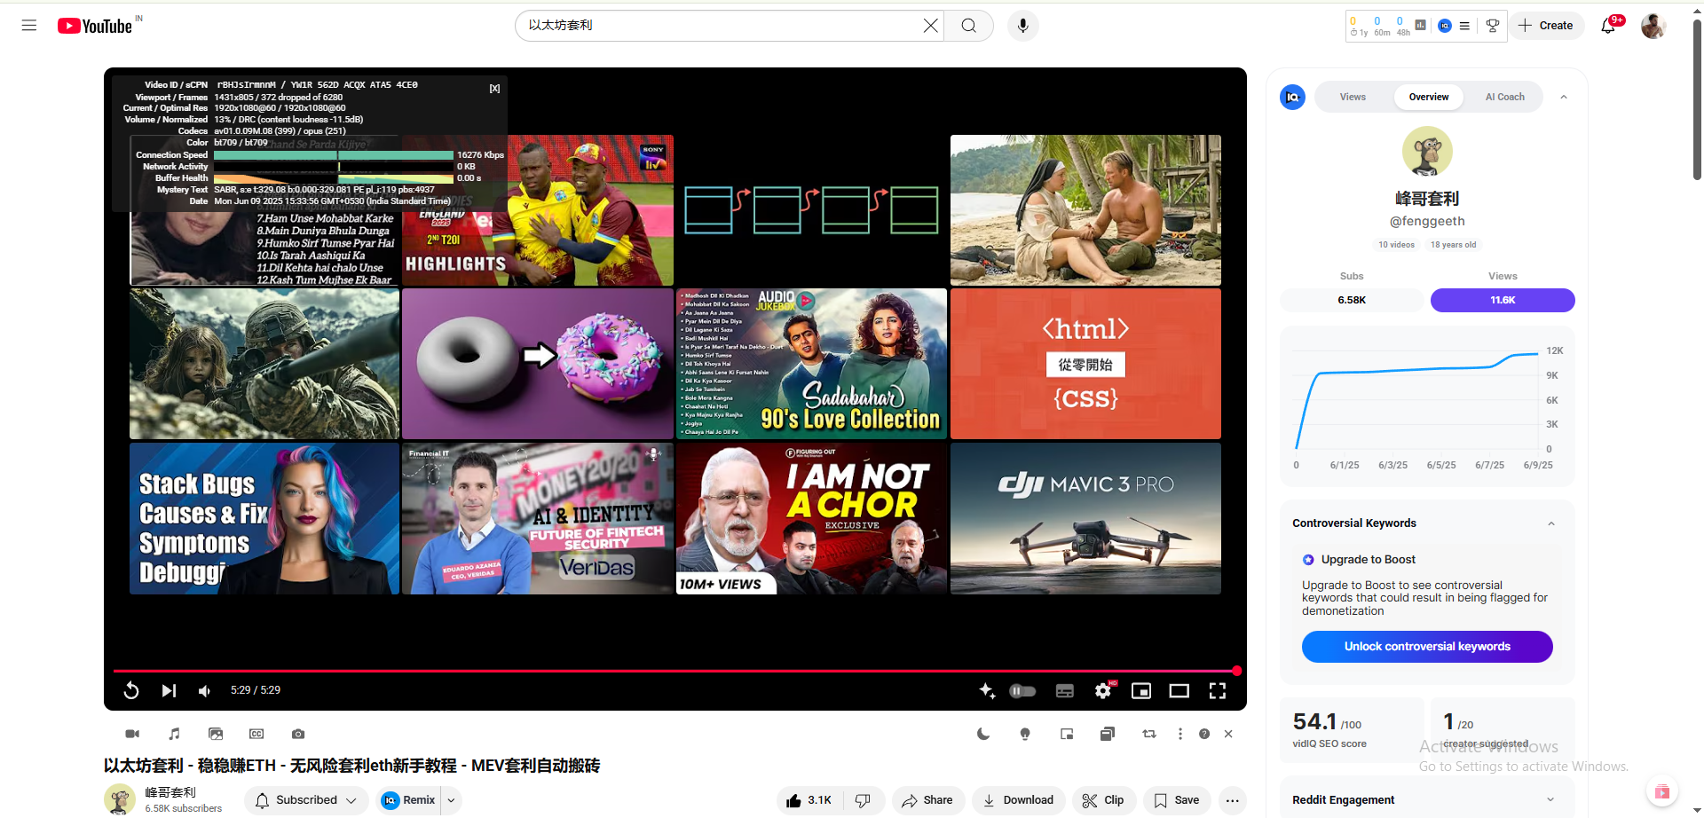This screenshot has height=818, width=1704.
Task: Switch the player to miniplayer
Action: pyautogui.click(x=1141, y=690)
